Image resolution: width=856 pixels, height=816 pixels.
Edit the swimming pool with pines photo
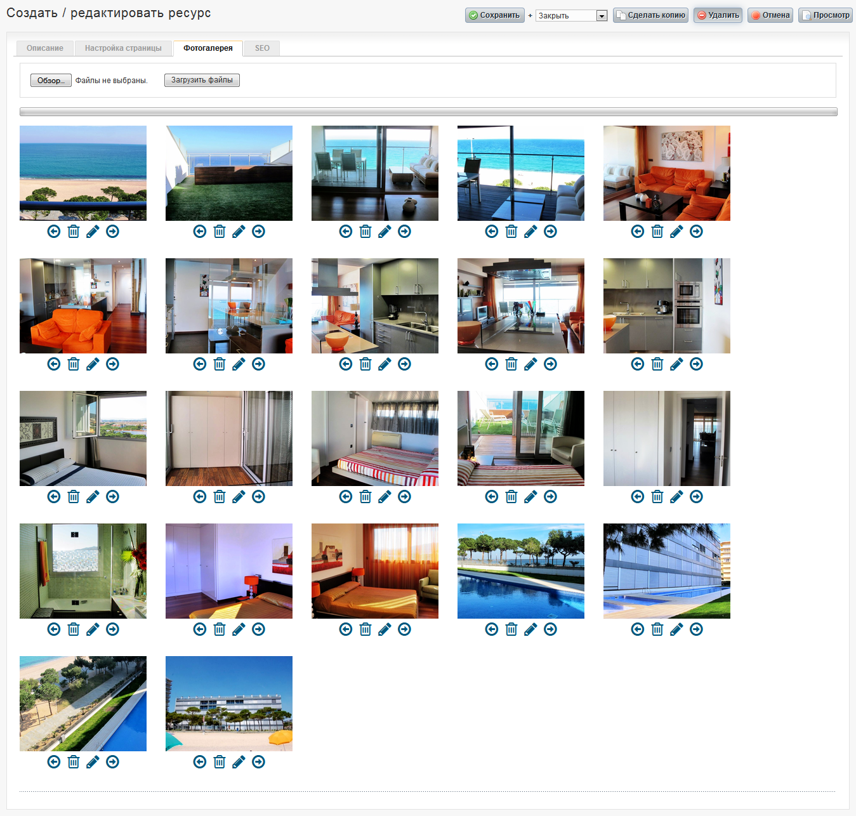[x=530, y=629]
